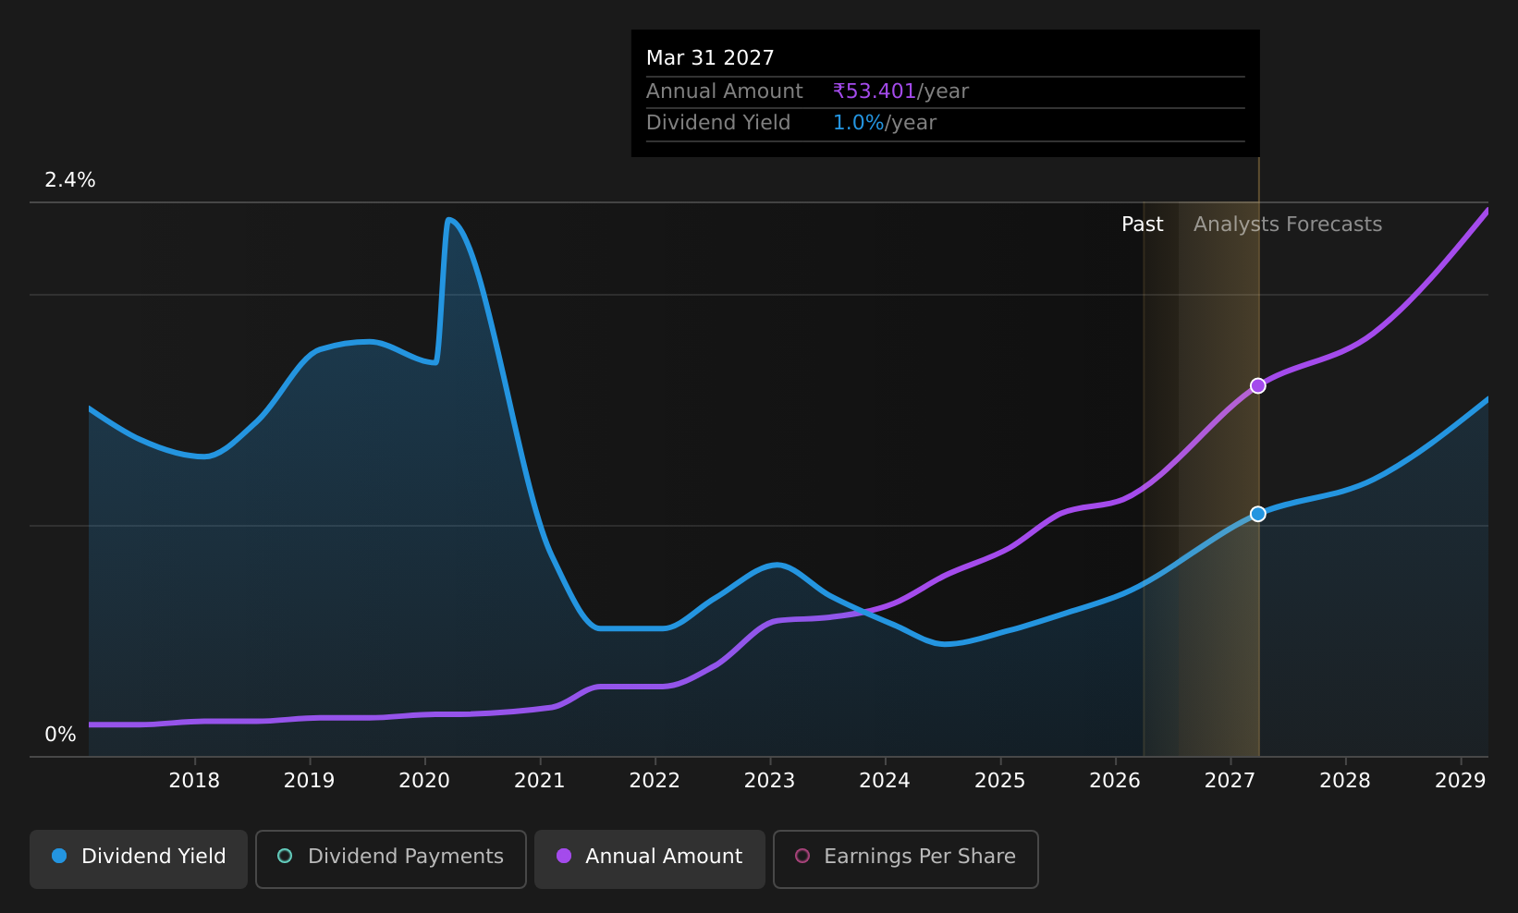Viewport: 1518px width, 913px height.
Task: Click the 2020 x-axis label
Action: 424,781
